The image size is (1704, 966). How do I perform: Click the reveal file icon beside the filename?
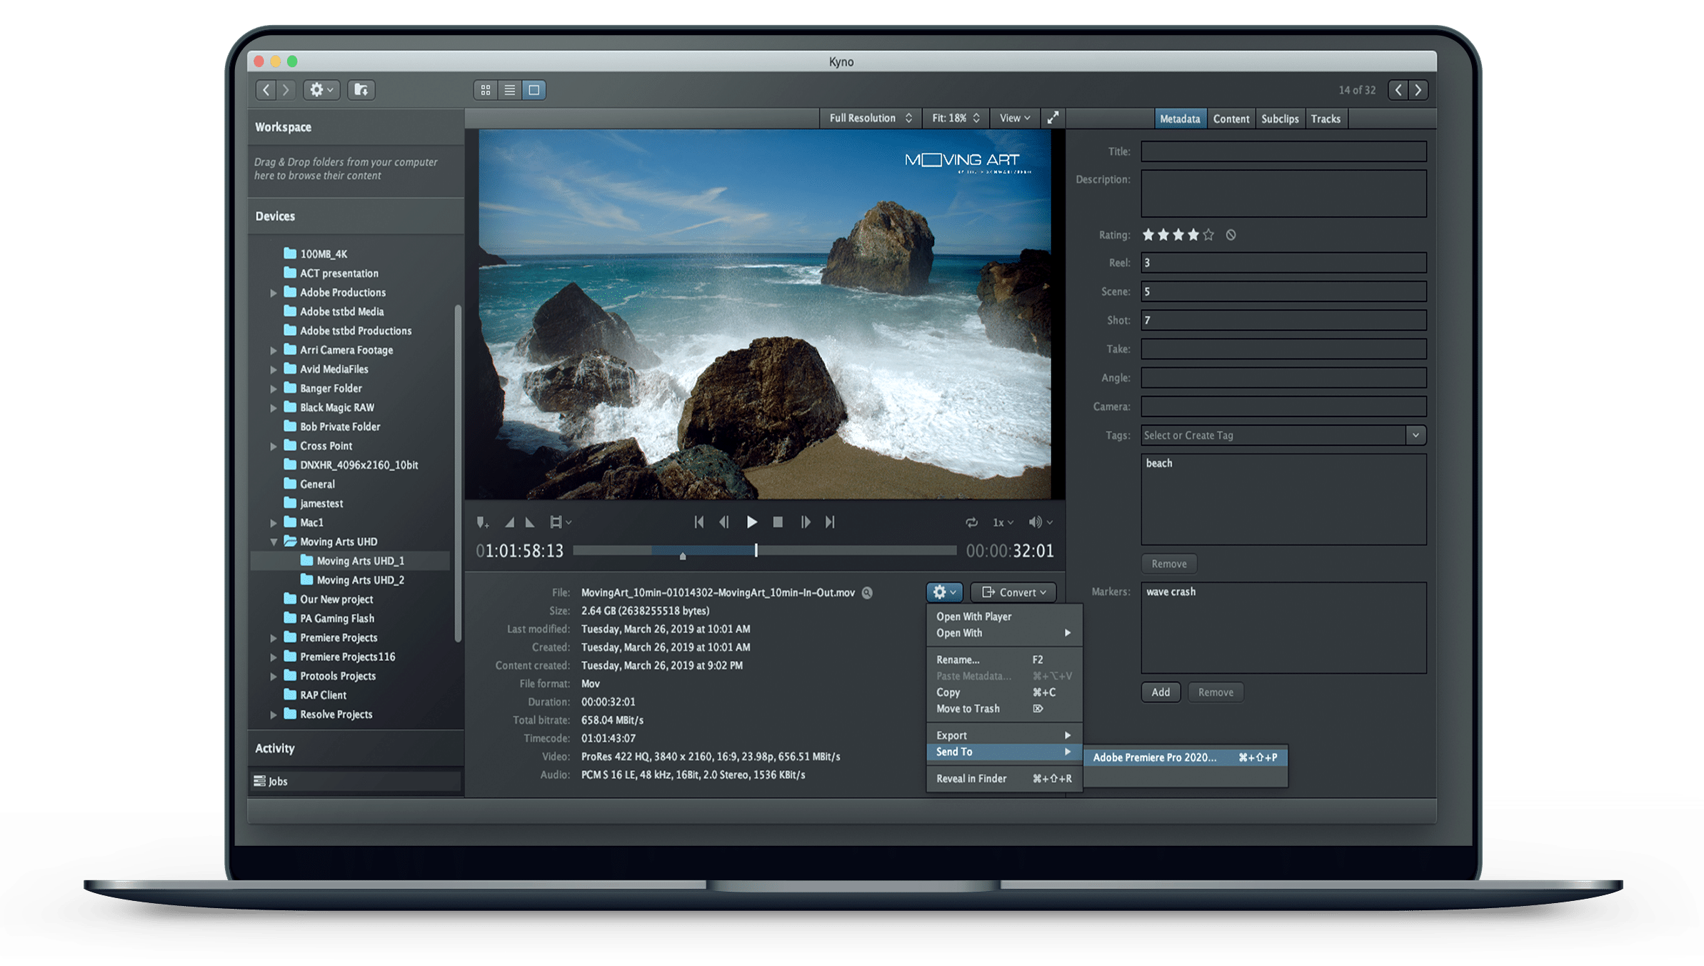(x=867, y=592)
